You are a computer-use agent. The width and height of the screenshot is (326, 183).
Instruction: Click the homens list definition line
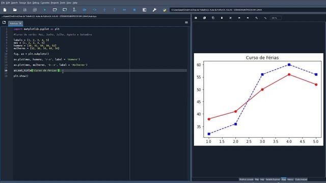coord(35,46)
